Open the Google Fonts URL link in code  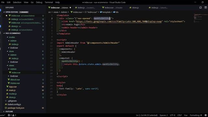[119, 21]
